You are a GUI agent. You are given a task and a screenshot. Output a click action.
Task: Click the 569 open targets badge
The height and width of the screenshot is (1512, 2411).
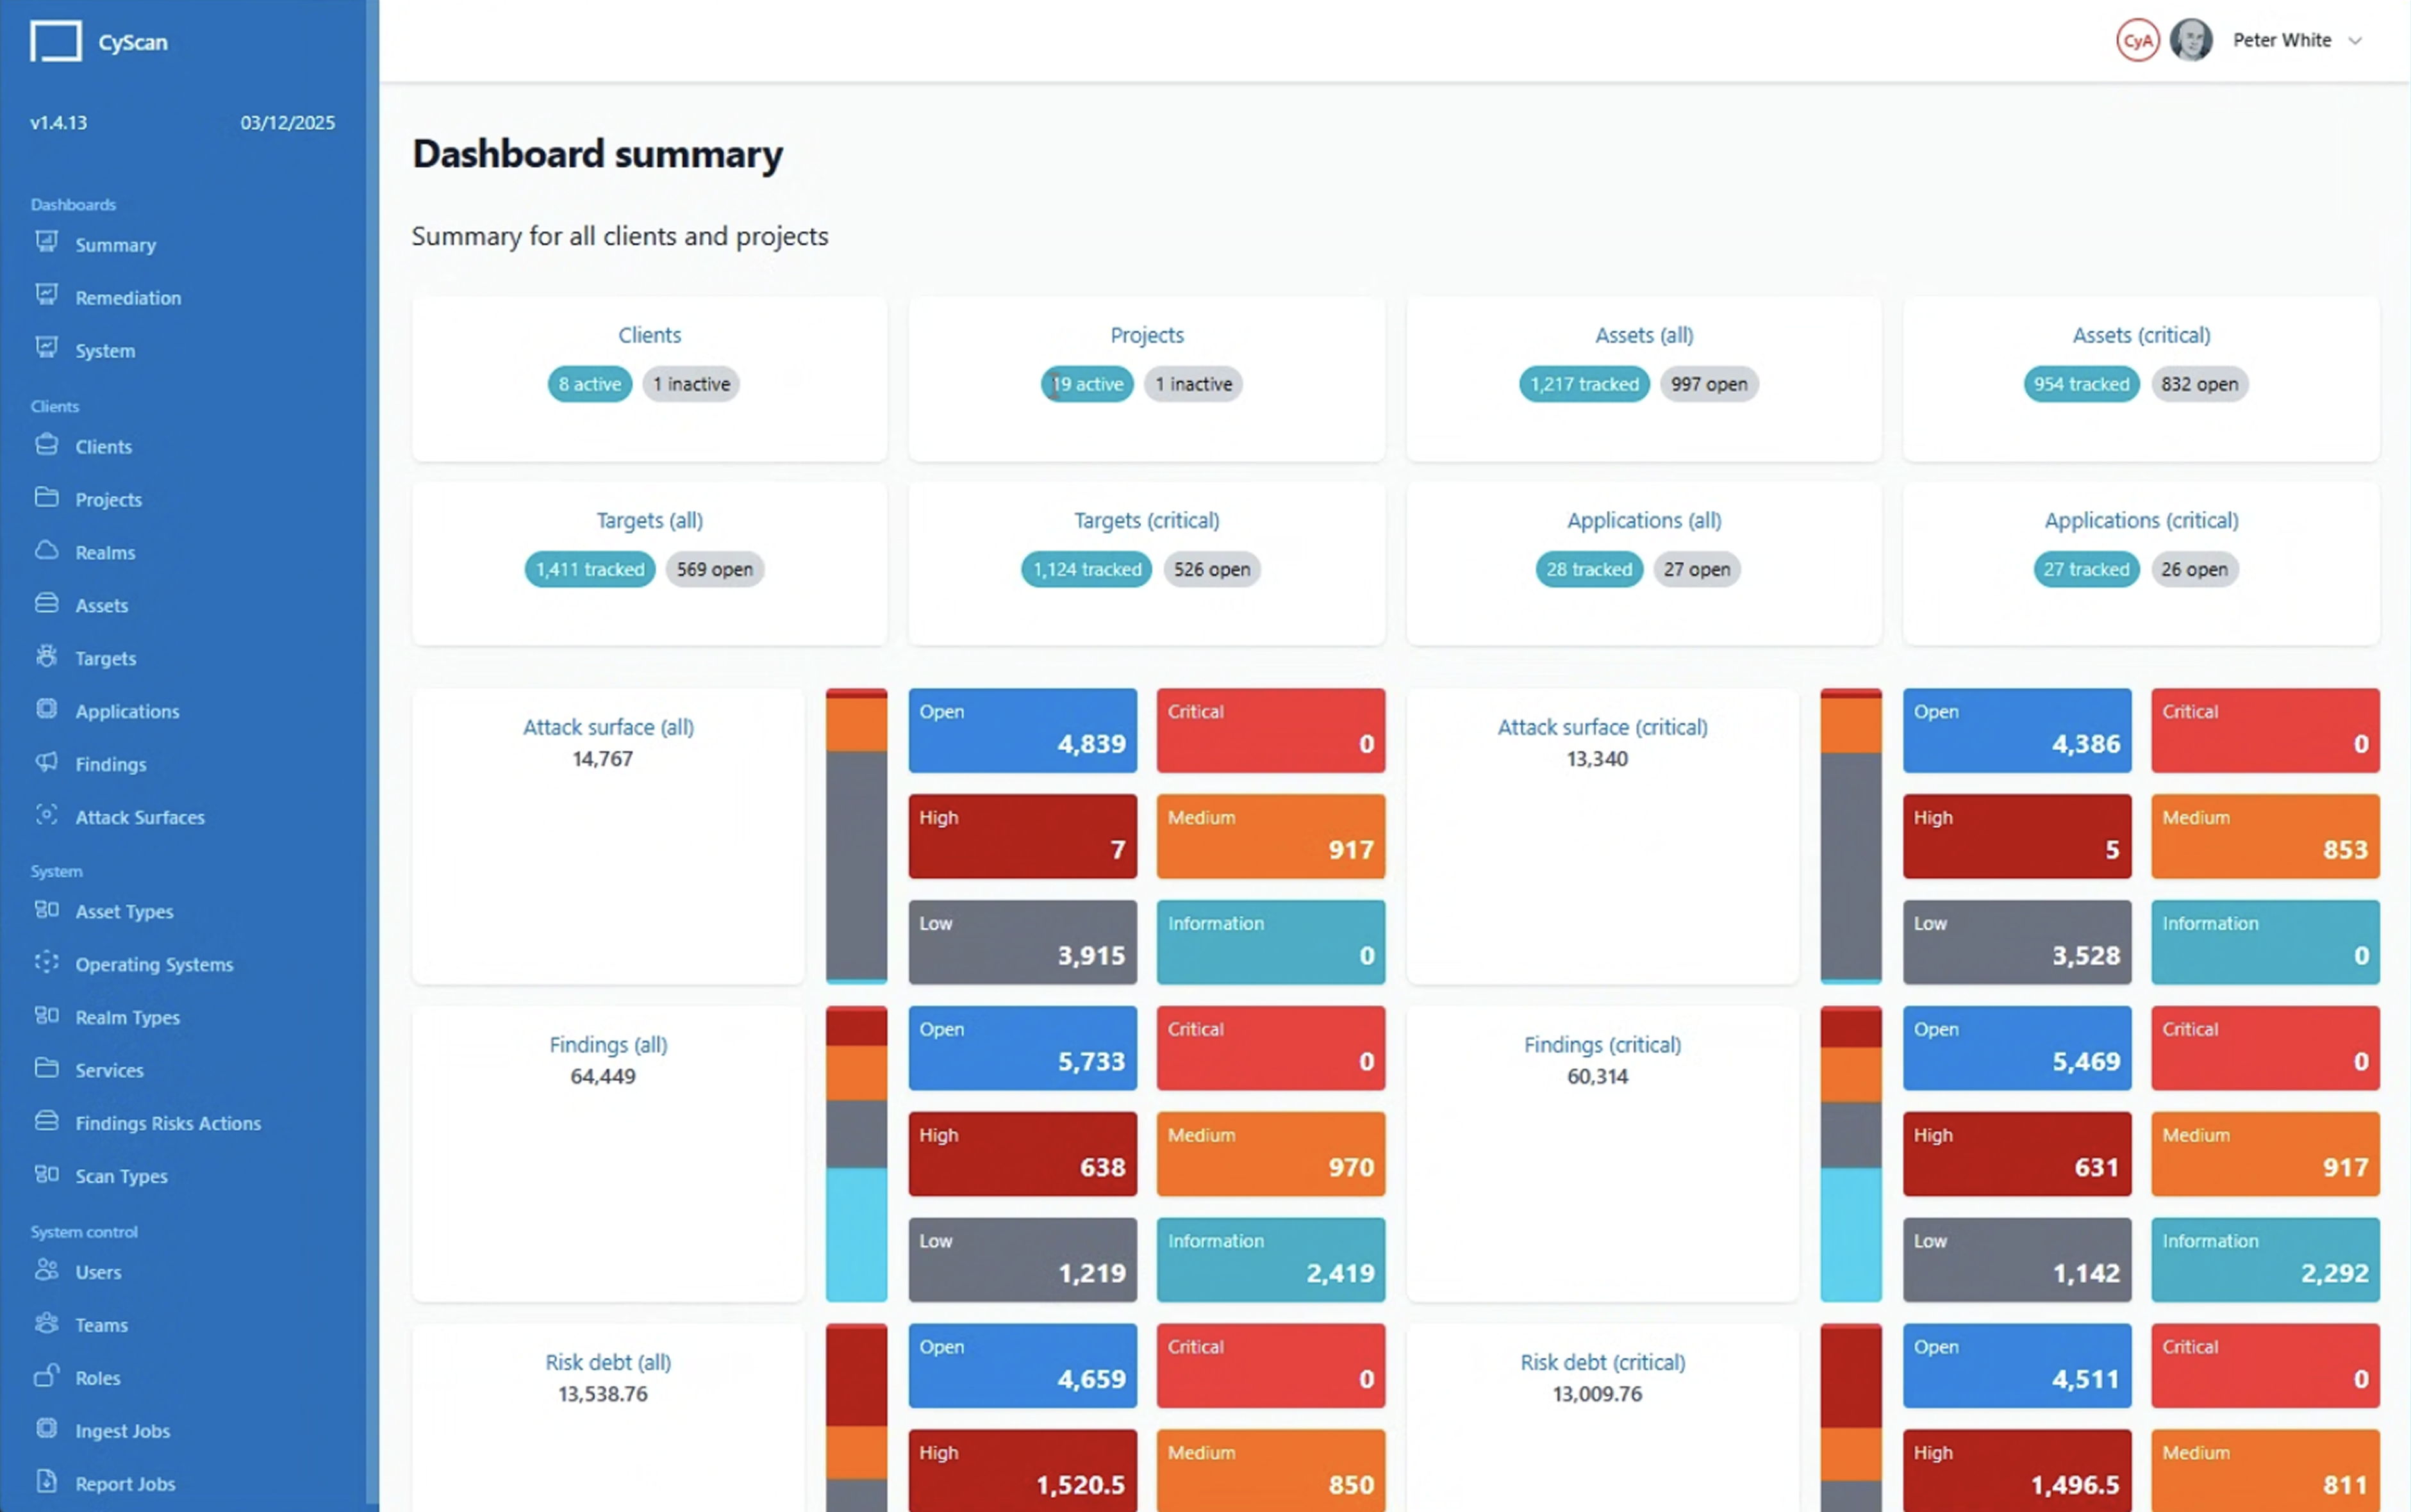tap(714, 569)
